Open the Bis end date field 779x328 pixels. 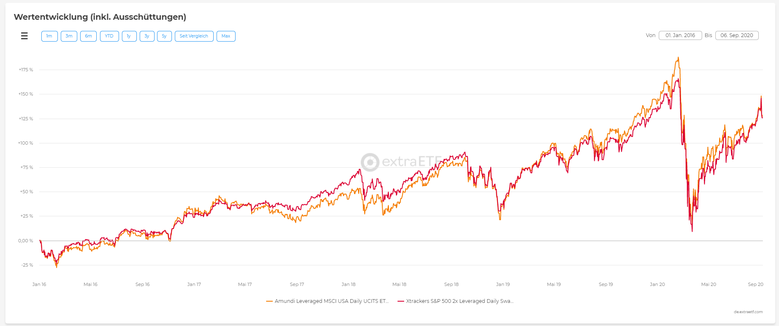[x=736, y=35]
